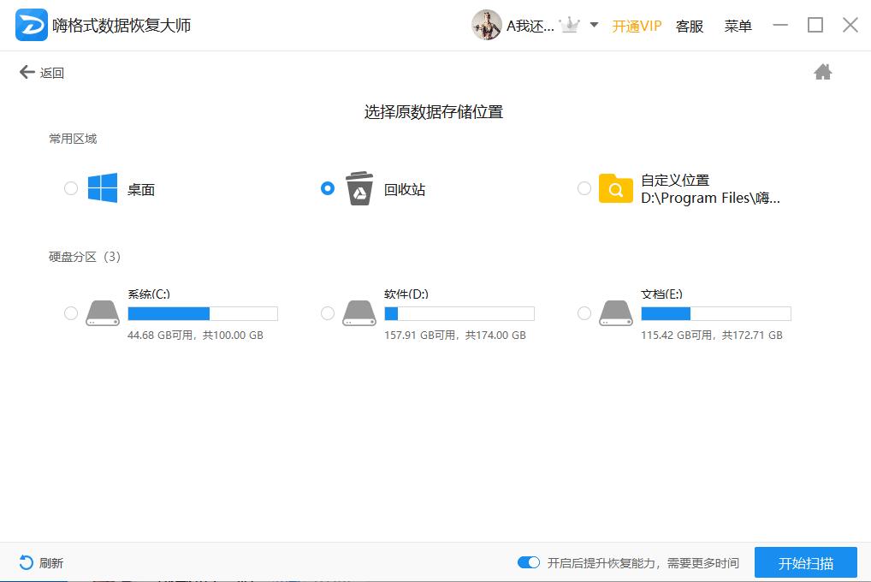The image size is (871, 582).
Task: Click the crown icon near the account name
Action: 570,25
